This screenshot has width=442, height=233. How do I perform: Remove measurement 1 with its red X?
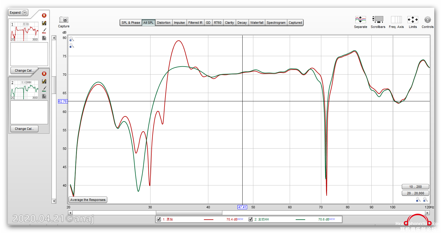44,15
